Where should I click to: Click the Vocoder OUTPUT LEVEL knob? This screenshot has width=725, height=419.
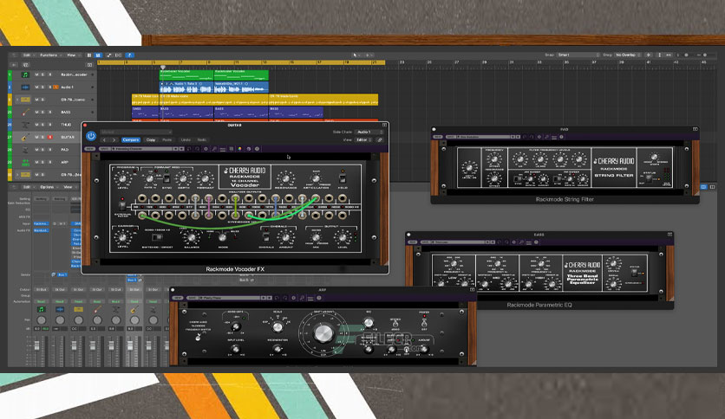[x=343, y=238]
